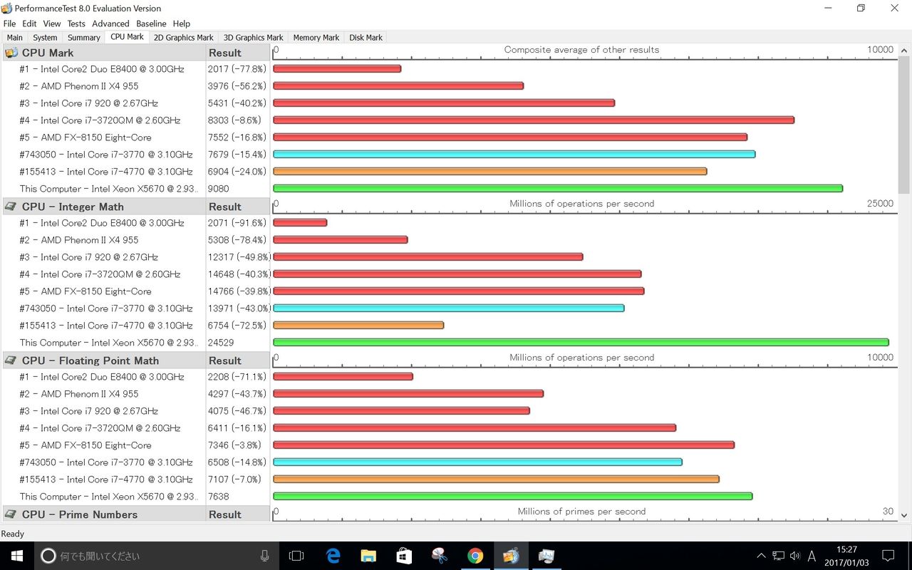The width and height of the screenshot is (912, 570).
Task: Click the microphone icon in the search bar
Action: point(264,556)
